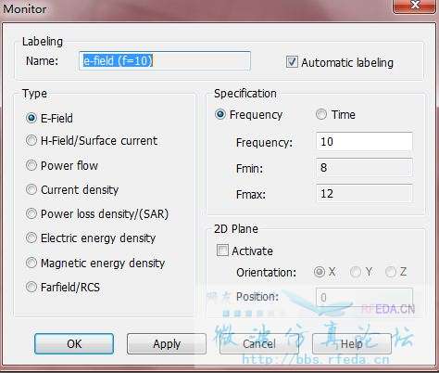This screenshot has height=373, width=439.
Task: Click the Apply button
Action: pyautogui.click(x=167, y=343)
